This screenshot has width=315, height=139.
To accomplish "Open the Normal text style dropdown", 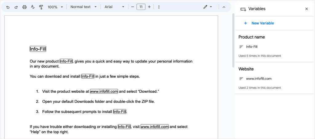I will (x=83, y=7).
